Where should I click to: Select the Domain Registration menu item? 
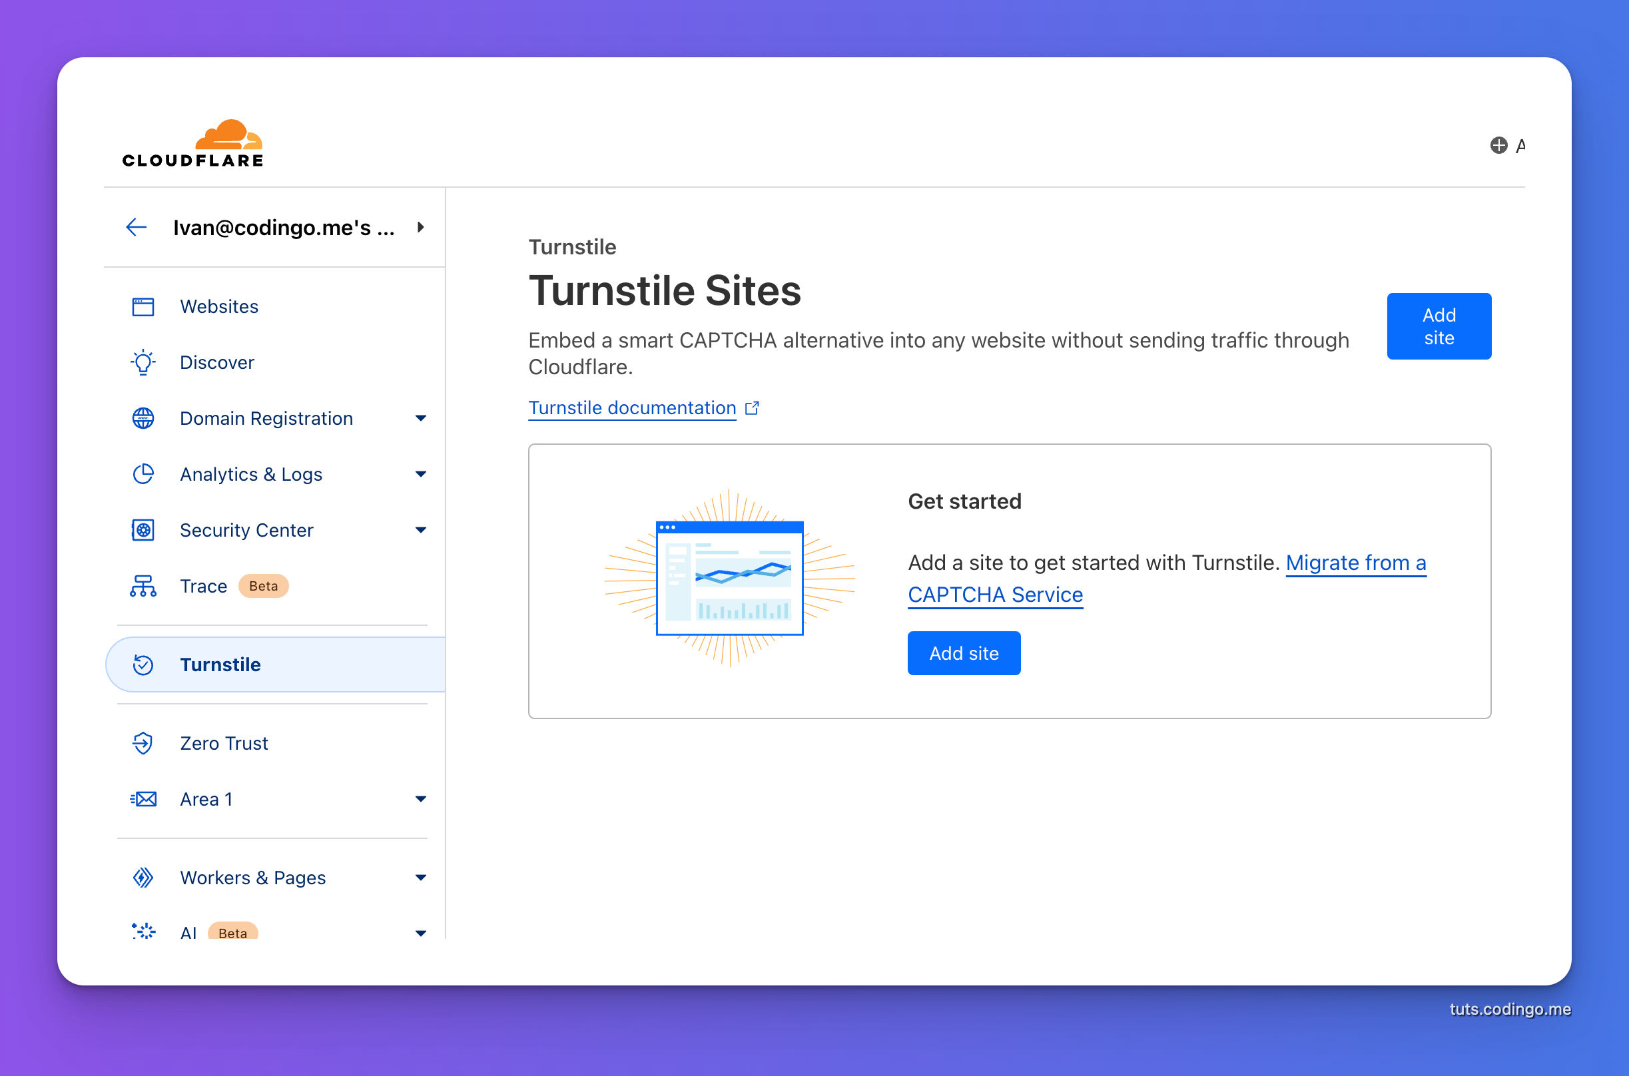[x=274, y=419]
